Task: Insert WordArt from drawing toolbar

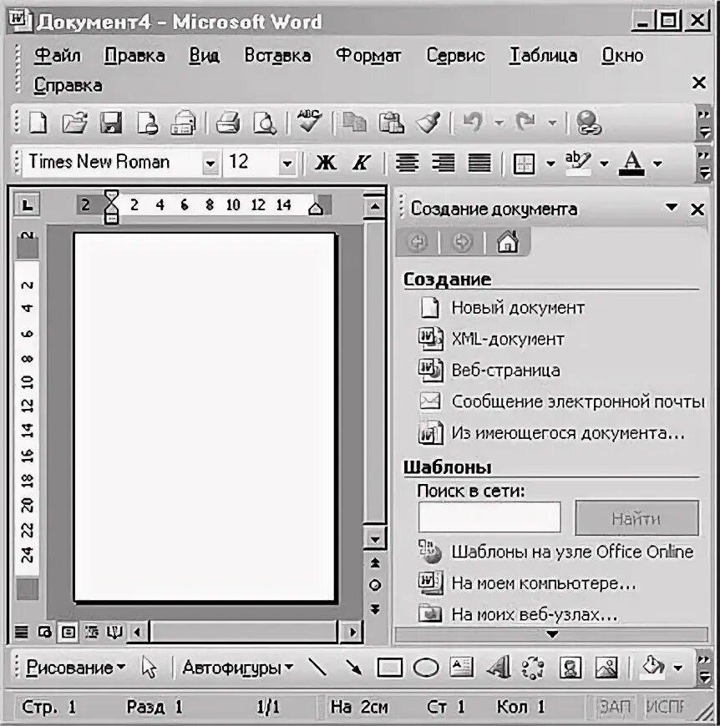Action: pos(498,668)
